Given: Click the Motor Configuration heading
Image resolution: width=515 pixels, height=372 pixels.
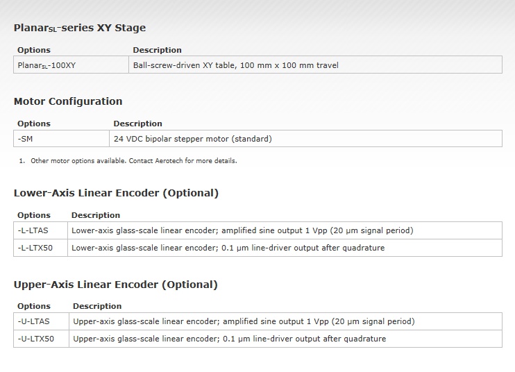Looking at the screenshot, I should [x=68, y=101].
